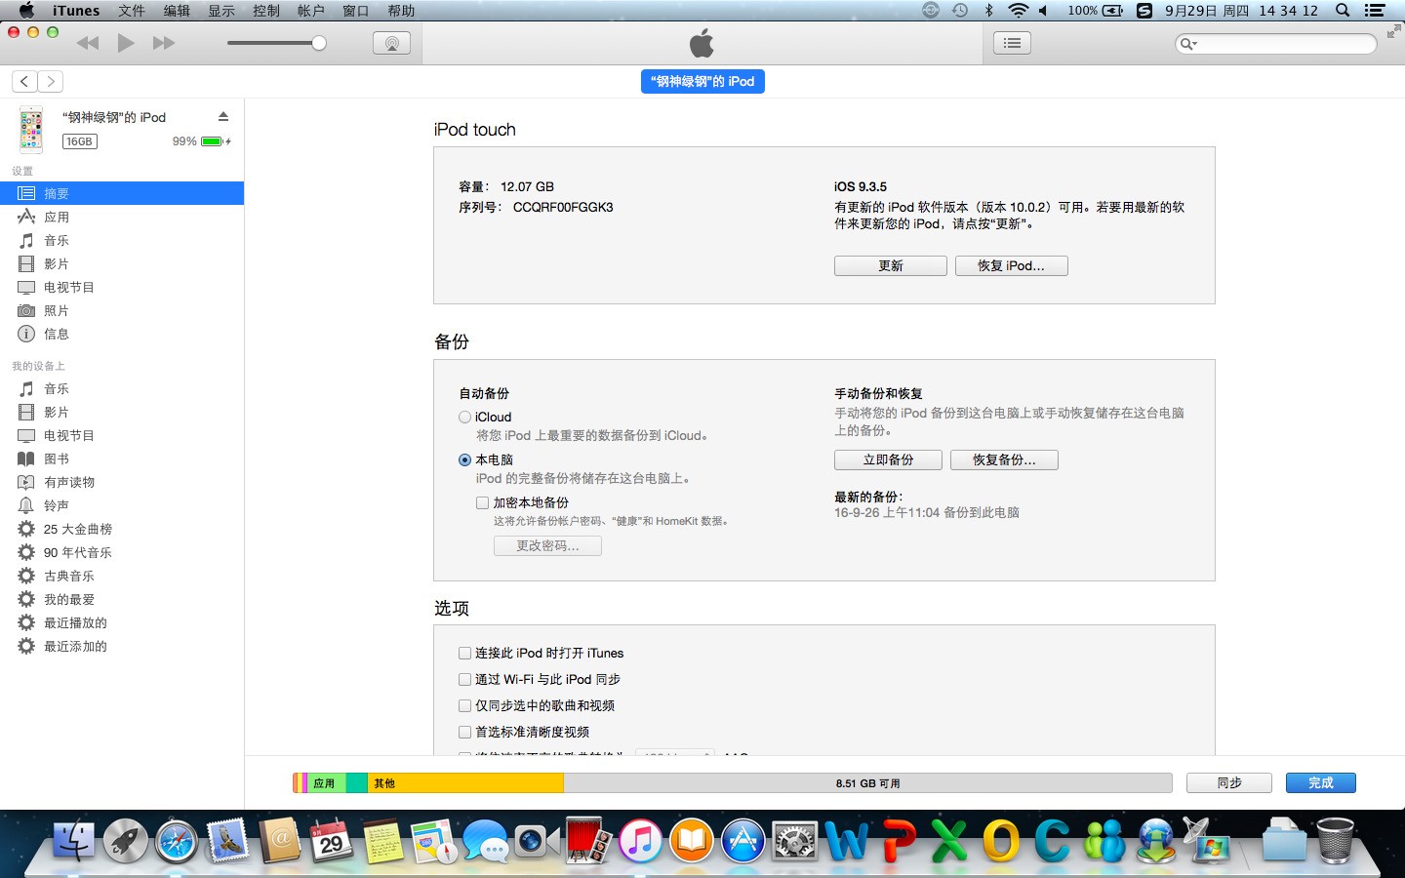Open 铃声 in the device sidebar

click(x=122, y=505)
